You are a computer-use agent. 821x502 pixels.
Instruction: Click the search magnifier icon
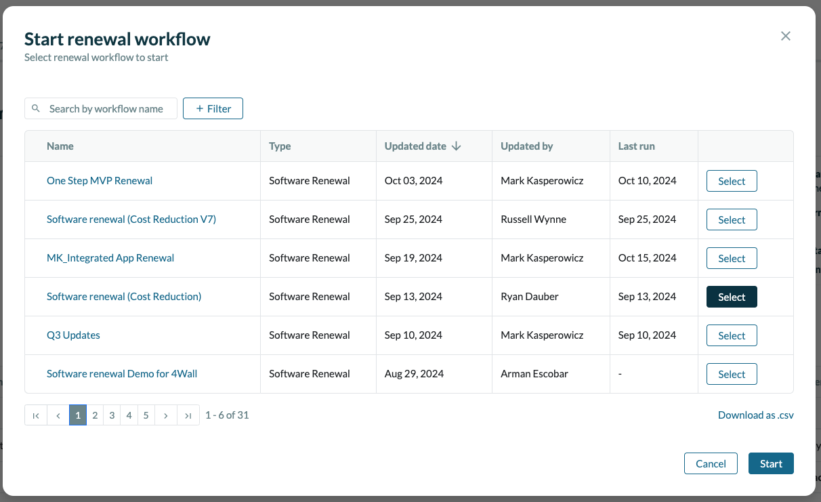37,108
